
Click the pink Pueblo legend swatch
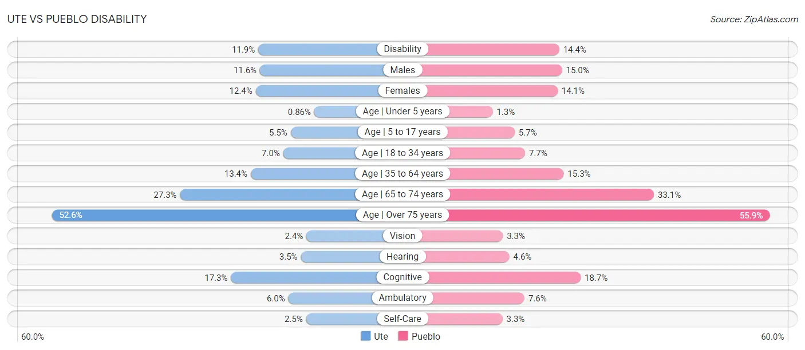tap(403, 336)
